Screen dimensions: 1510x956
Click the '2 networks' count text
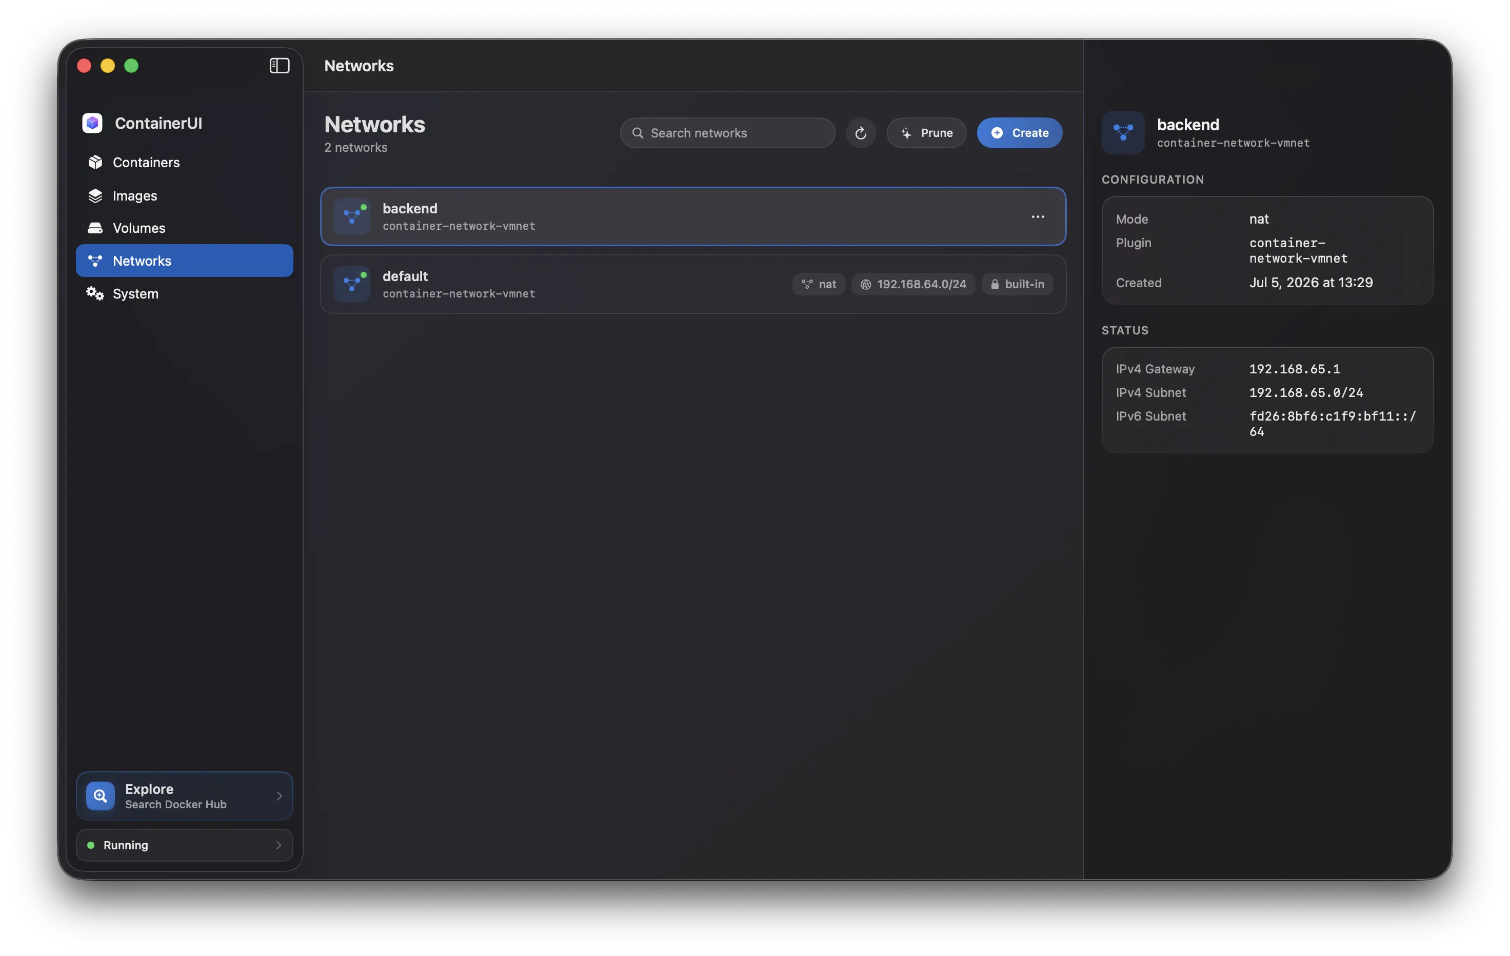(355, 147)
